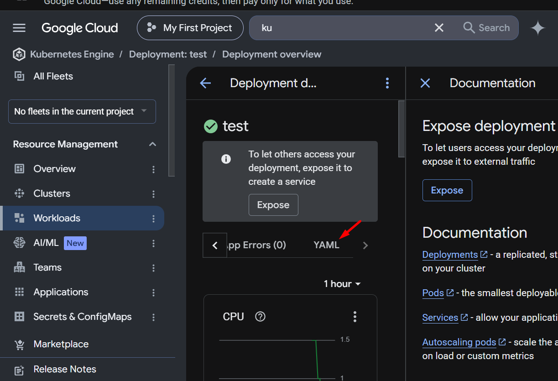Click the Google Cloud logo
Screen dimensions: 558x381
(80, 28)
